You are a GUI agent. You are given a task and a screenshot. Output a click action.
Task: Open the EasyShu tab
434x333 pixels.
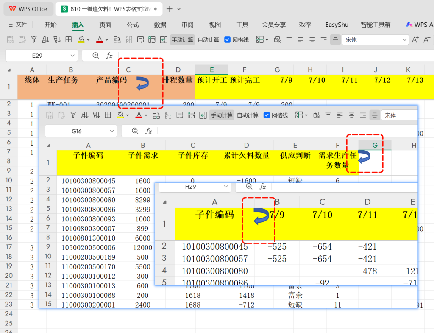click(337, 25)
